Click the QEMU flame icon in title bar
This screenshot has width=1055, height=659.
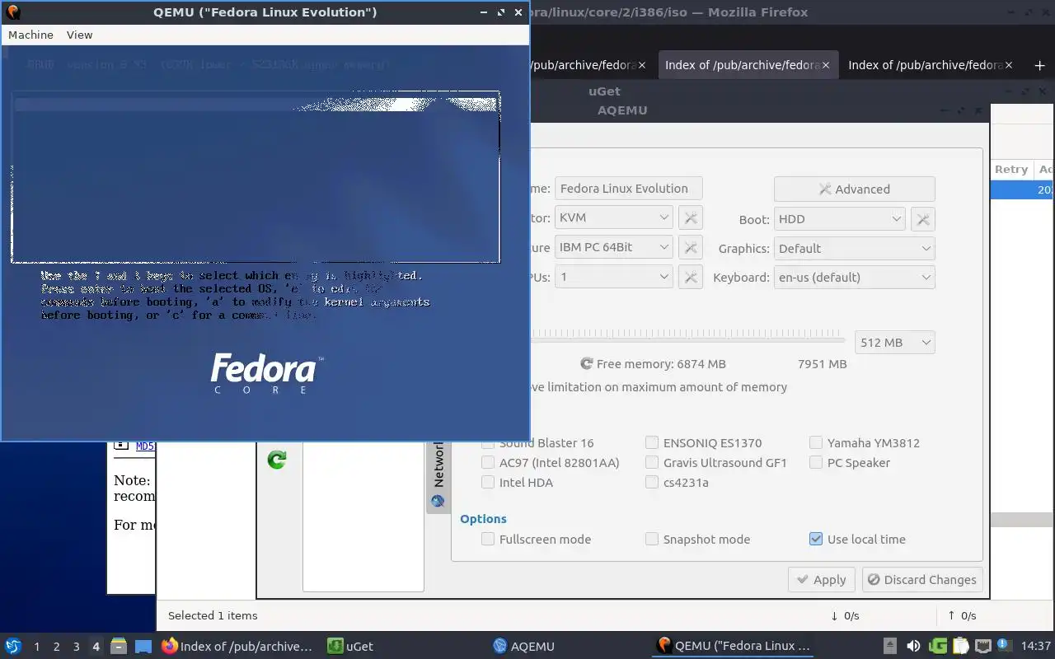12,12
